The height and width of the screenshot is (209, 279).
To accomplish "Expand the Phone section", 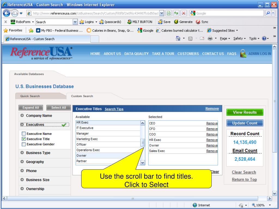I will 22,171.
